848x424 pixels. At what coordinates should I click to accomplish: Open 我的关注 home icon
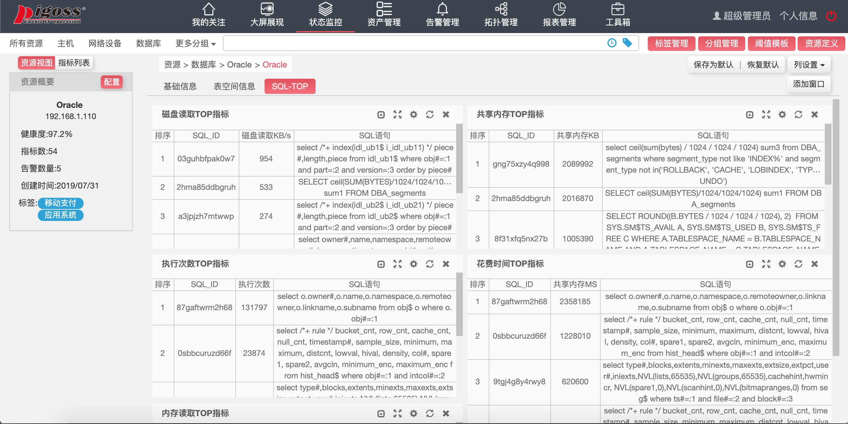click(x=209, y=9)
